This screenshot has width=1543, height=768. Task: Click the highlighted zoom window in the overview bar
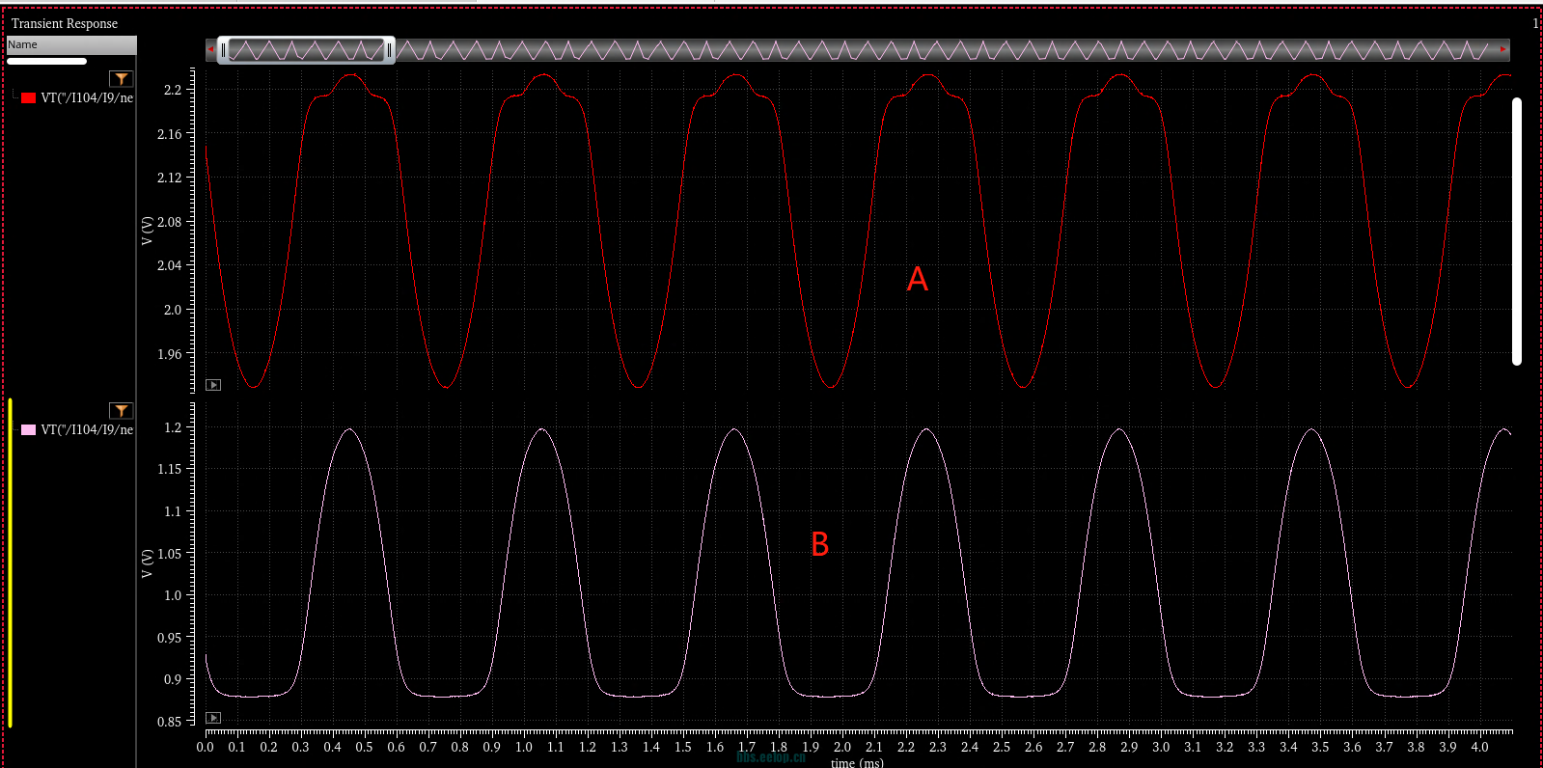coord(306,49)
